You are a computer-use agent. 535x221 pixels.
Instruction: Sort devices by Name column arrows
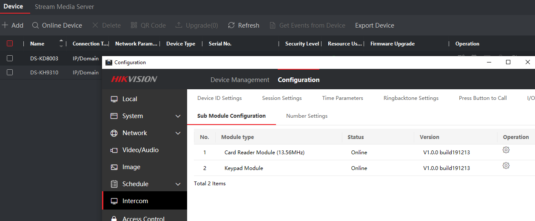(61, 43)
